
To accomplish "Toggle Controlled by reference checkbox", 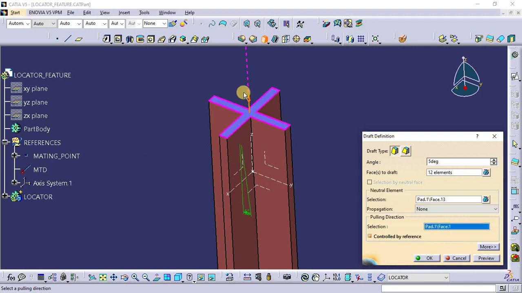I will coord(369,236).
